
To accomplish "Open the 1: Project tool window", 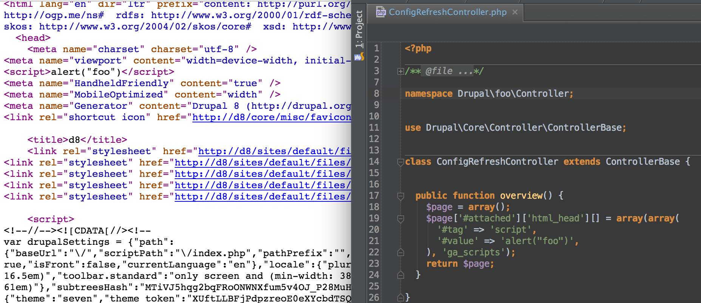I will click(x=359, y=29).
